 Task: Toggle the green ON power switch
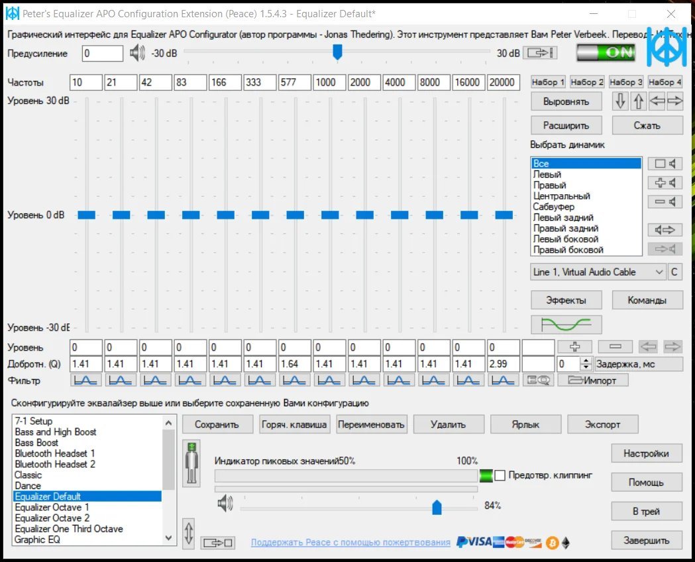[606, 53]
